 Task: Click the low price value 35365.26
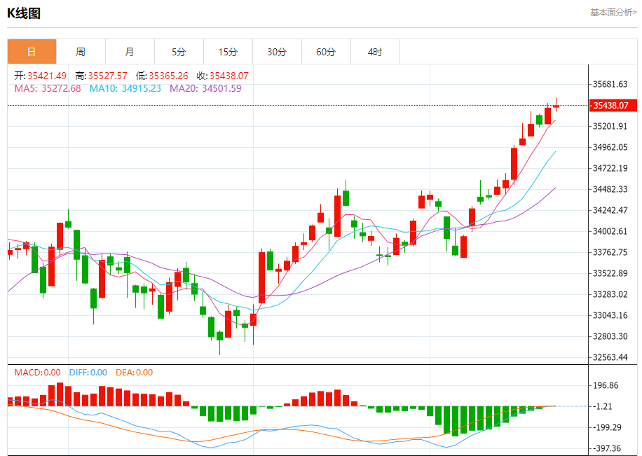(168, 76)
